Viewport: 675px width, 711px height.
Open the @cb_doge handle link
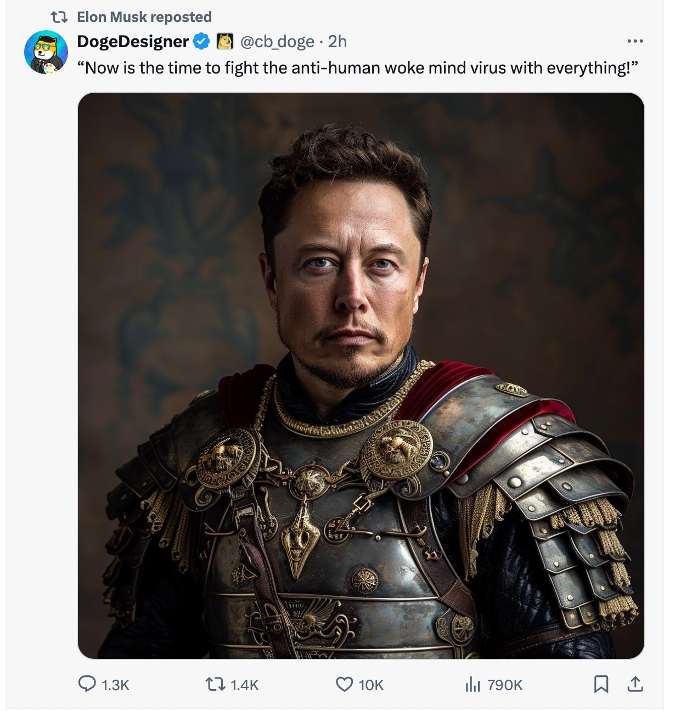[277, 41]
